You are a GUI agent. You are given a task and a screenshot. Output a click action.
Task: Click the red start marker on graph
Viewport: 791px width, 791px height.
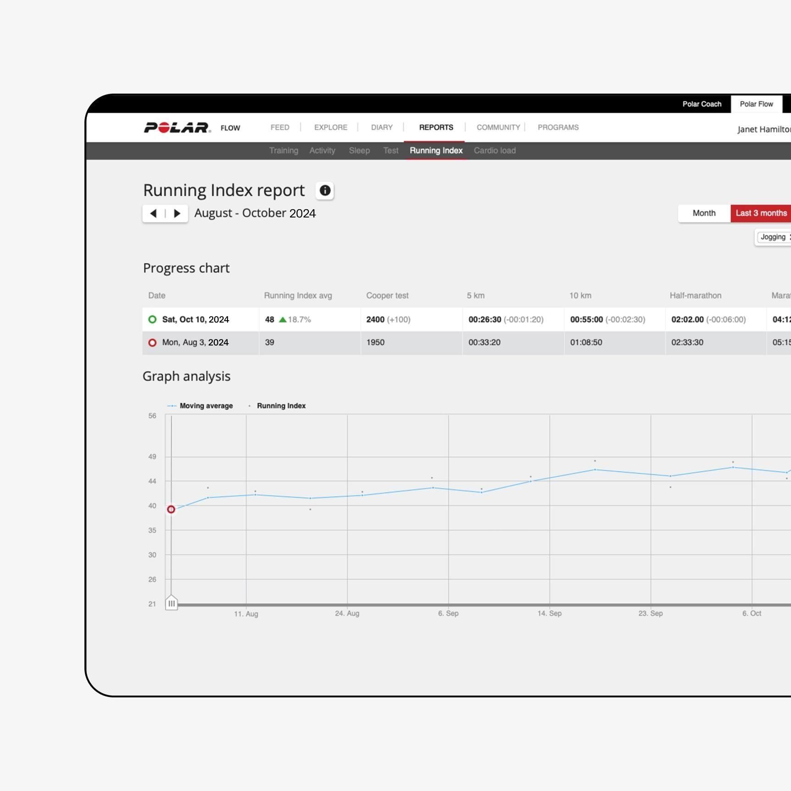[x=171, y=509]
